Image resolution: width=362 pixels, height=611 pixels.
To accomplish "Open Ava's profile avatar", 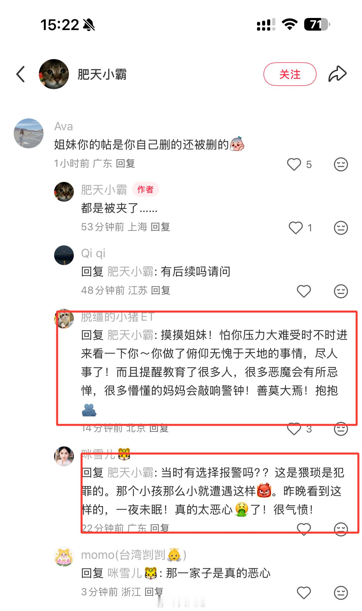I will (29, 133).
